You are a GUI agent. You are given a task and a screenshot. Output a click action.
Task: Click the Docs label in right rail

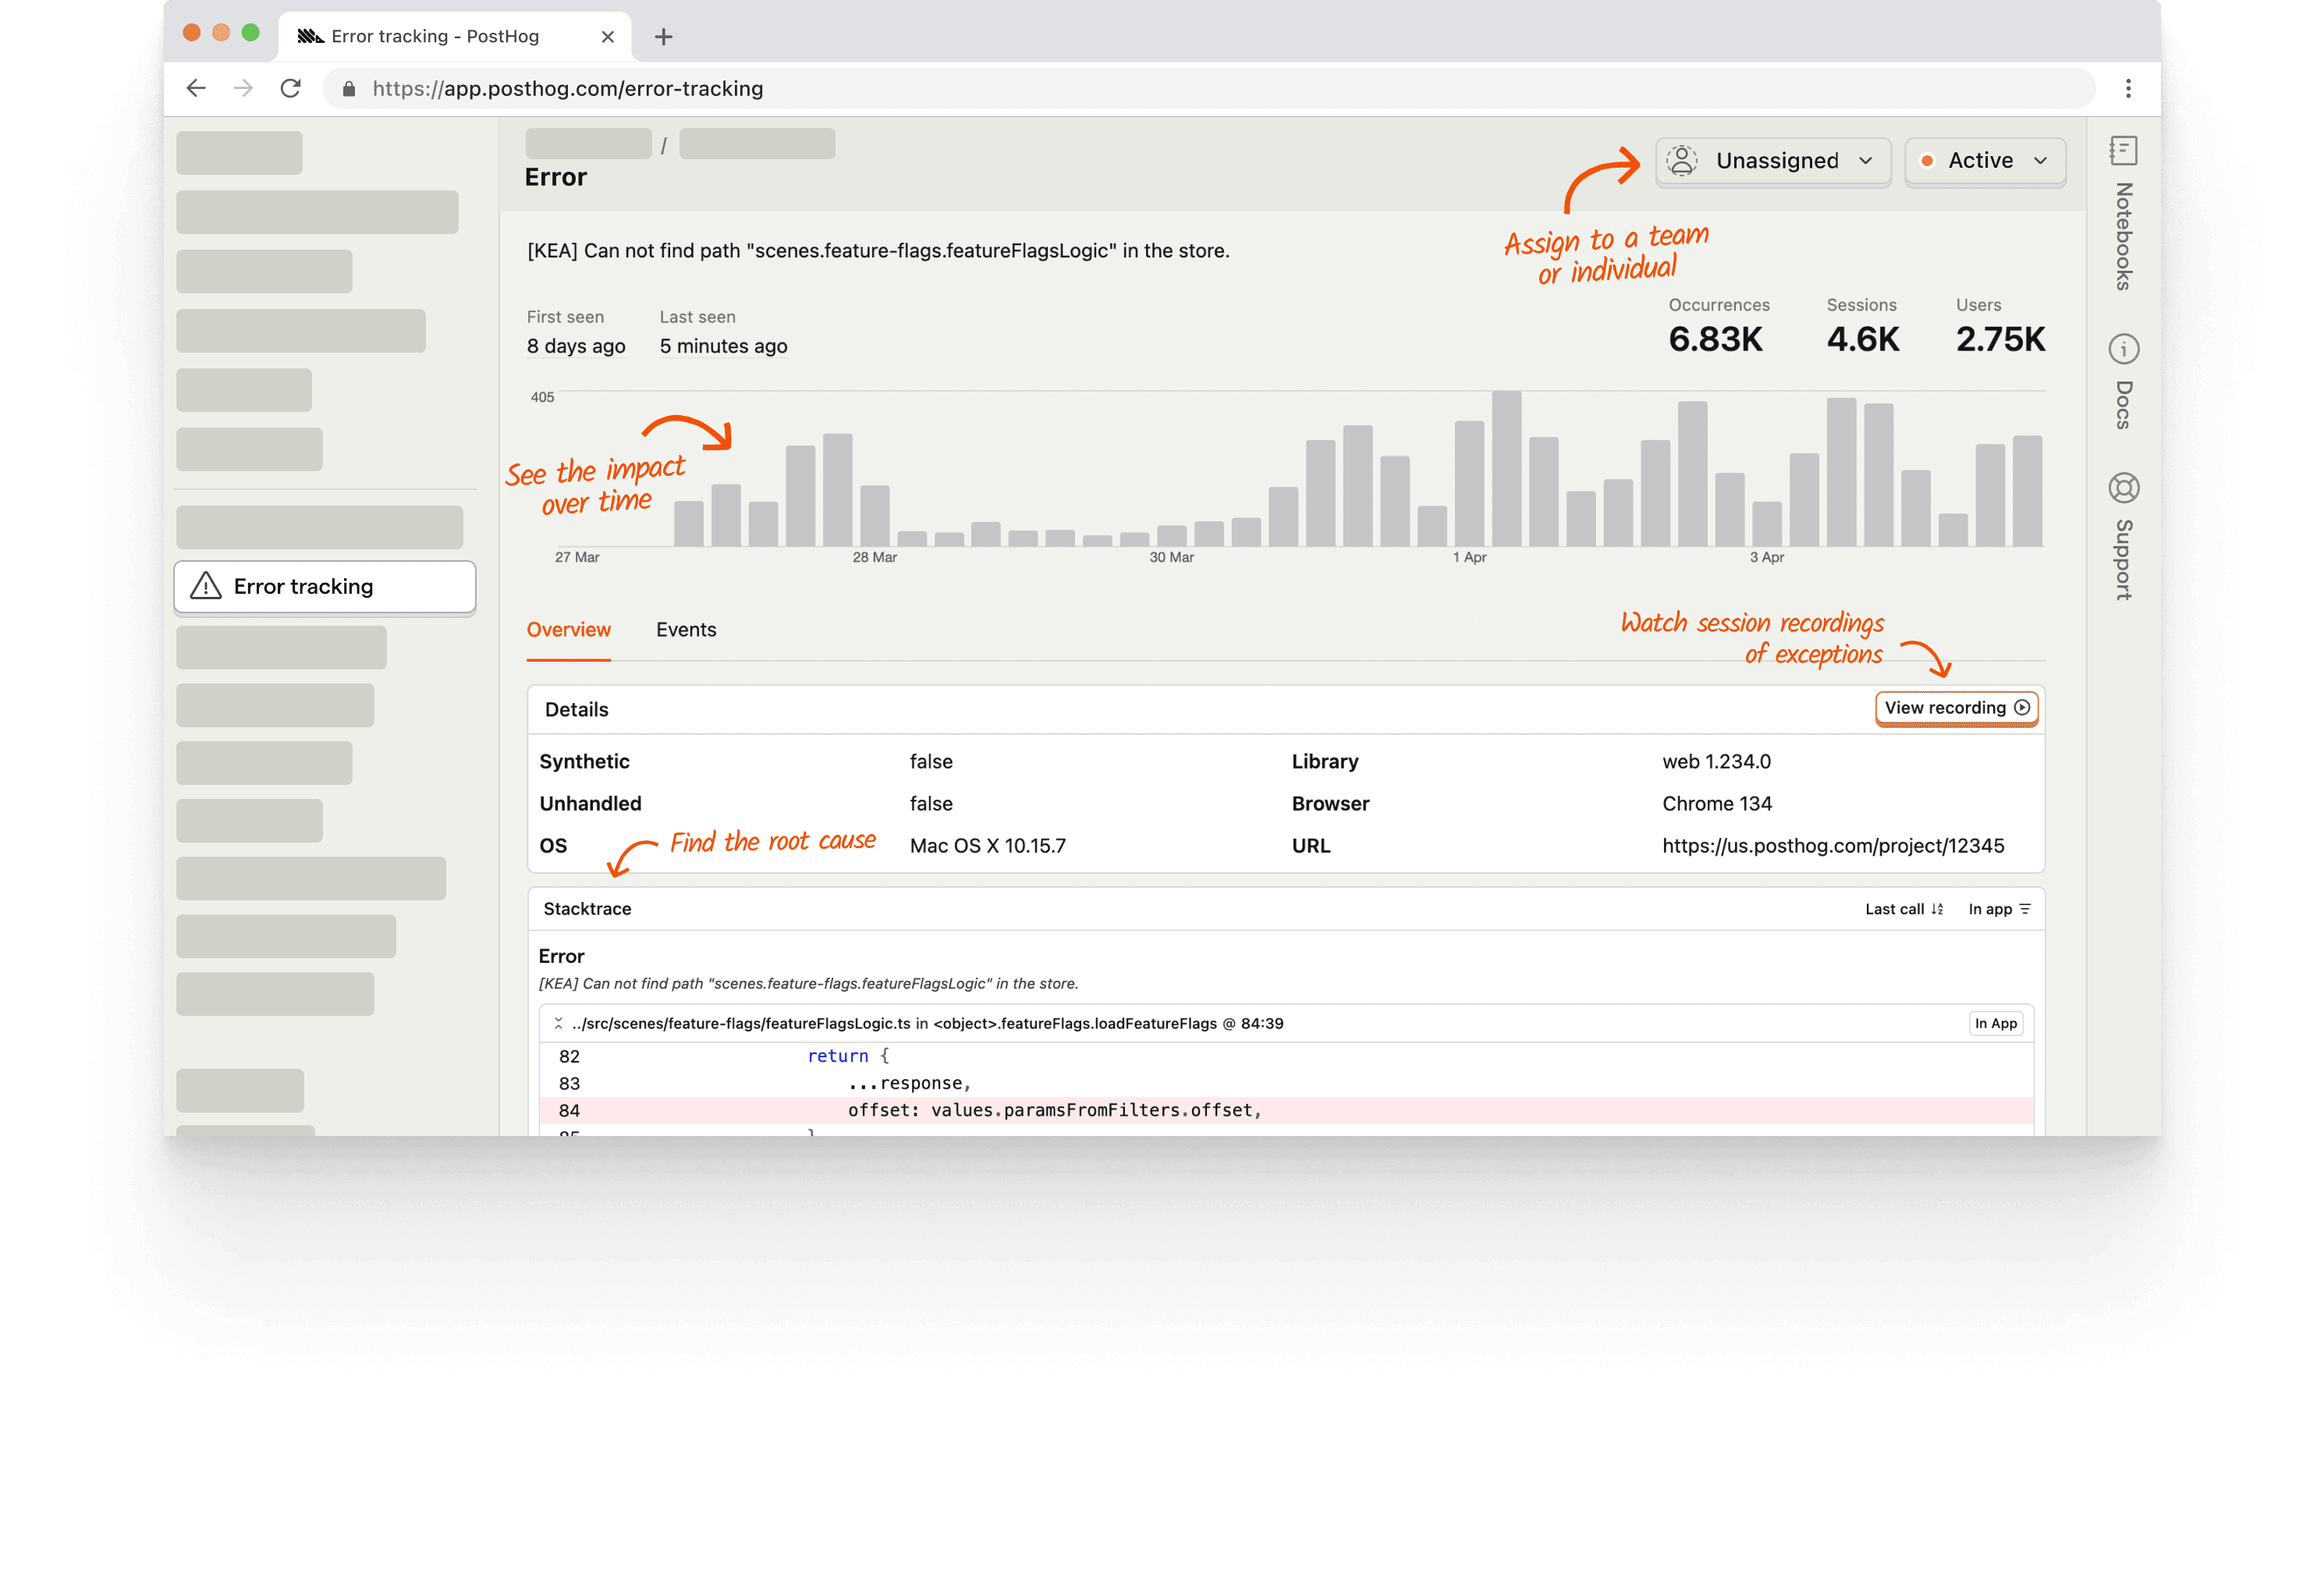point(2123,405)
